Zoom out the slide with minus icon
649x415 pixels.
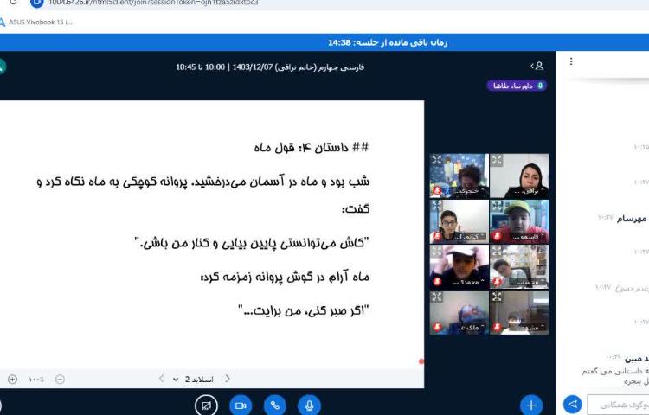[x=60, y=379]
